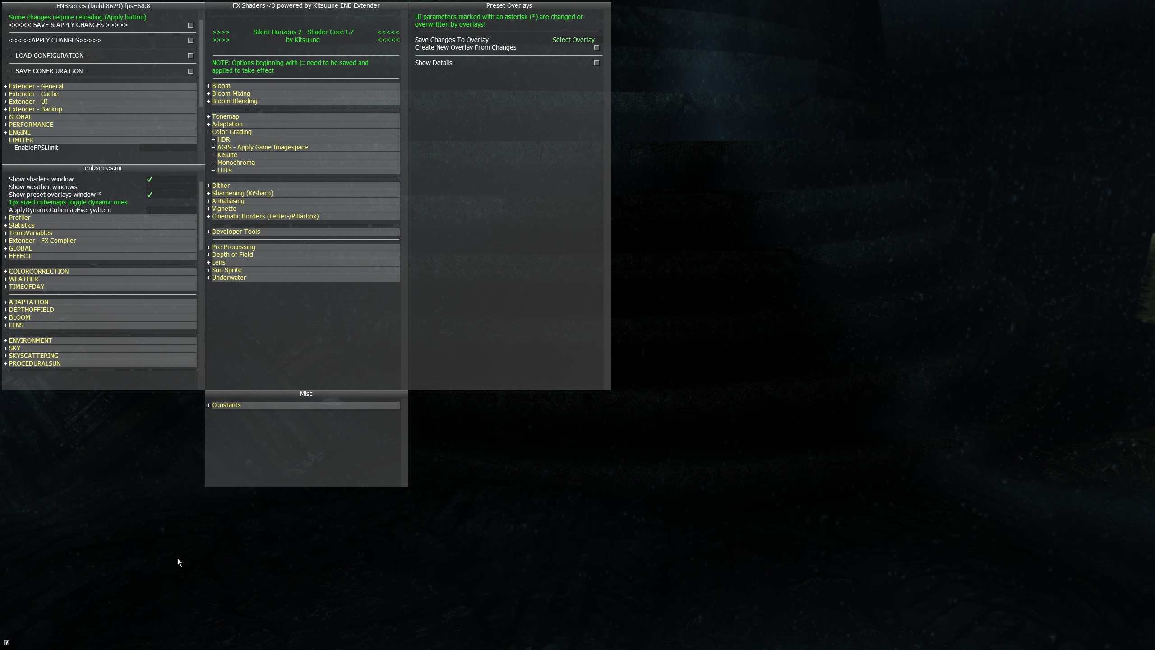1155x650 pixels.
Task: Expand Monochroma subsection
Action: [x=306, y=162]
